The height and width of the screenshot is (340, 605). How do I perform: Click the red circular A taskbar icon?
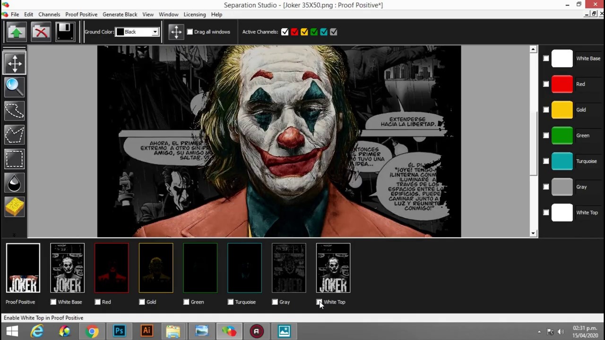click(x=256, y=331)
